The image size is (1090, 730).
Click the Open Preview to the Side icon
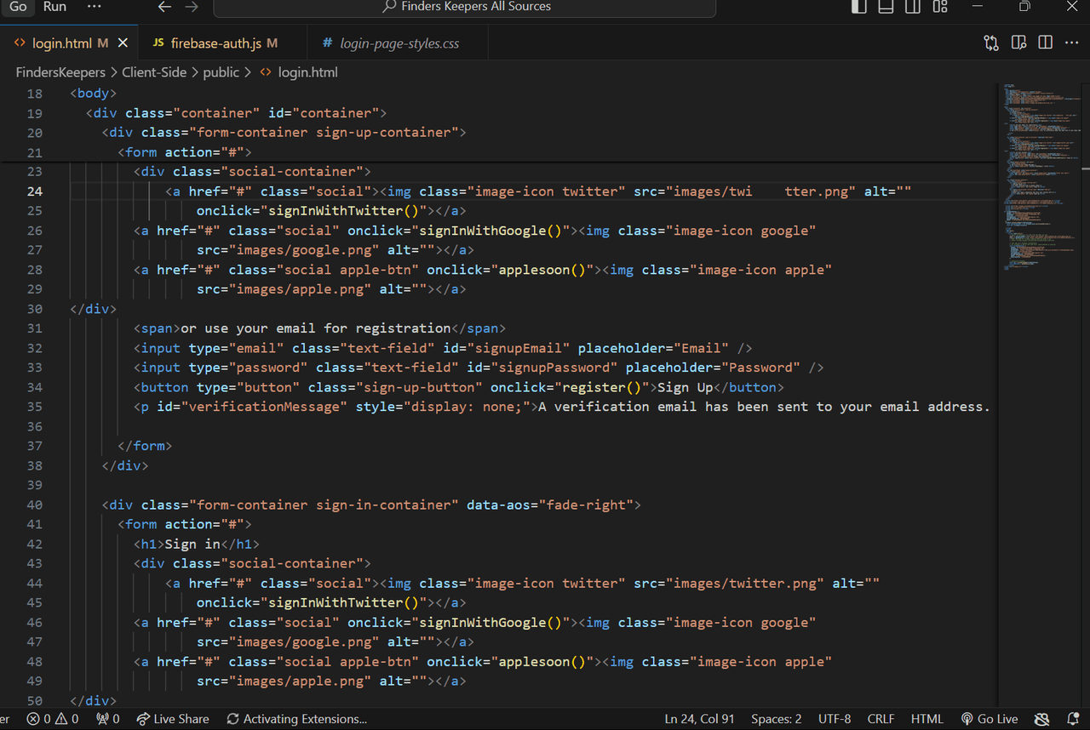point(1018,43)
